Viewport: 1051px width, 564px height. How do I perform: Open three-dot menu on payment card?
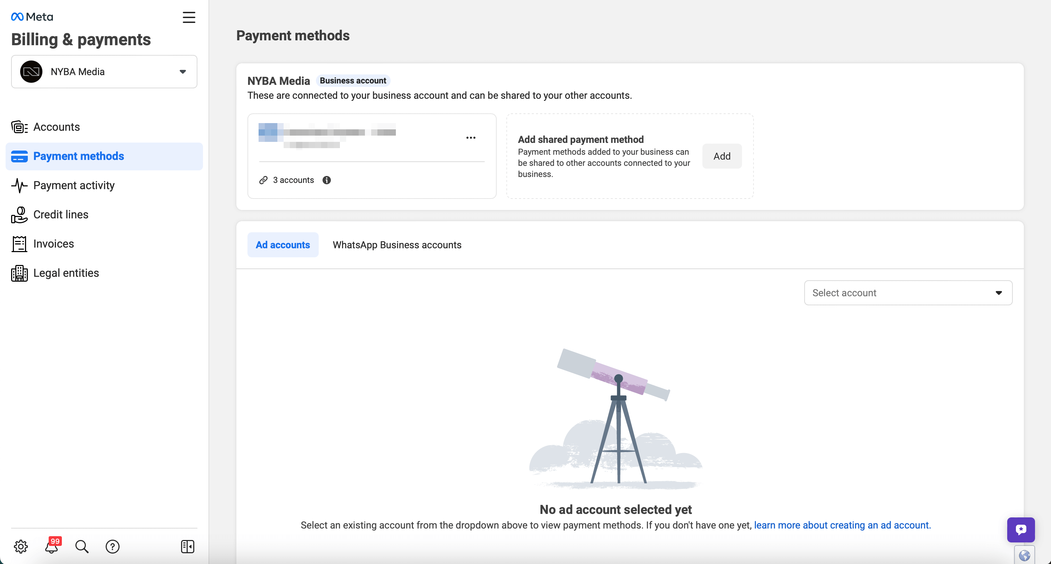[471, 138]
